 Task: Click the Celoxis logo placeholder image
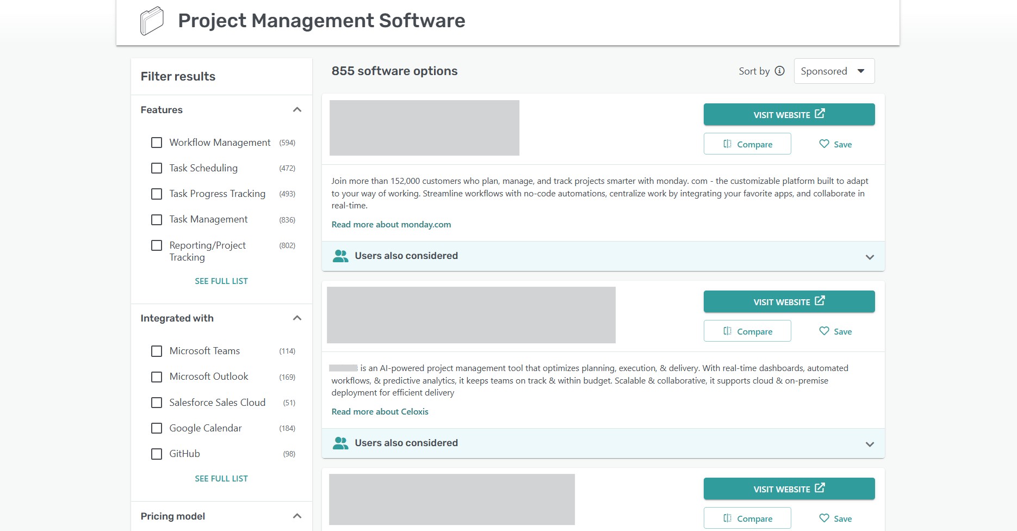[x=471, y=315]
